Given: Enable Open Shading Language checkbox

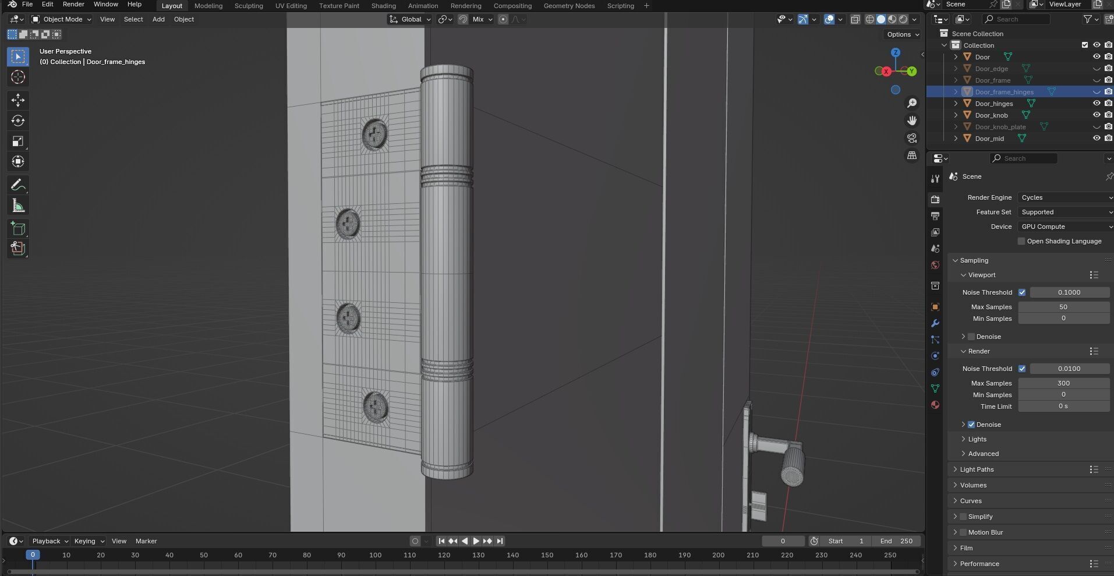Looking at the screenshot, I should pos(1021,241).
